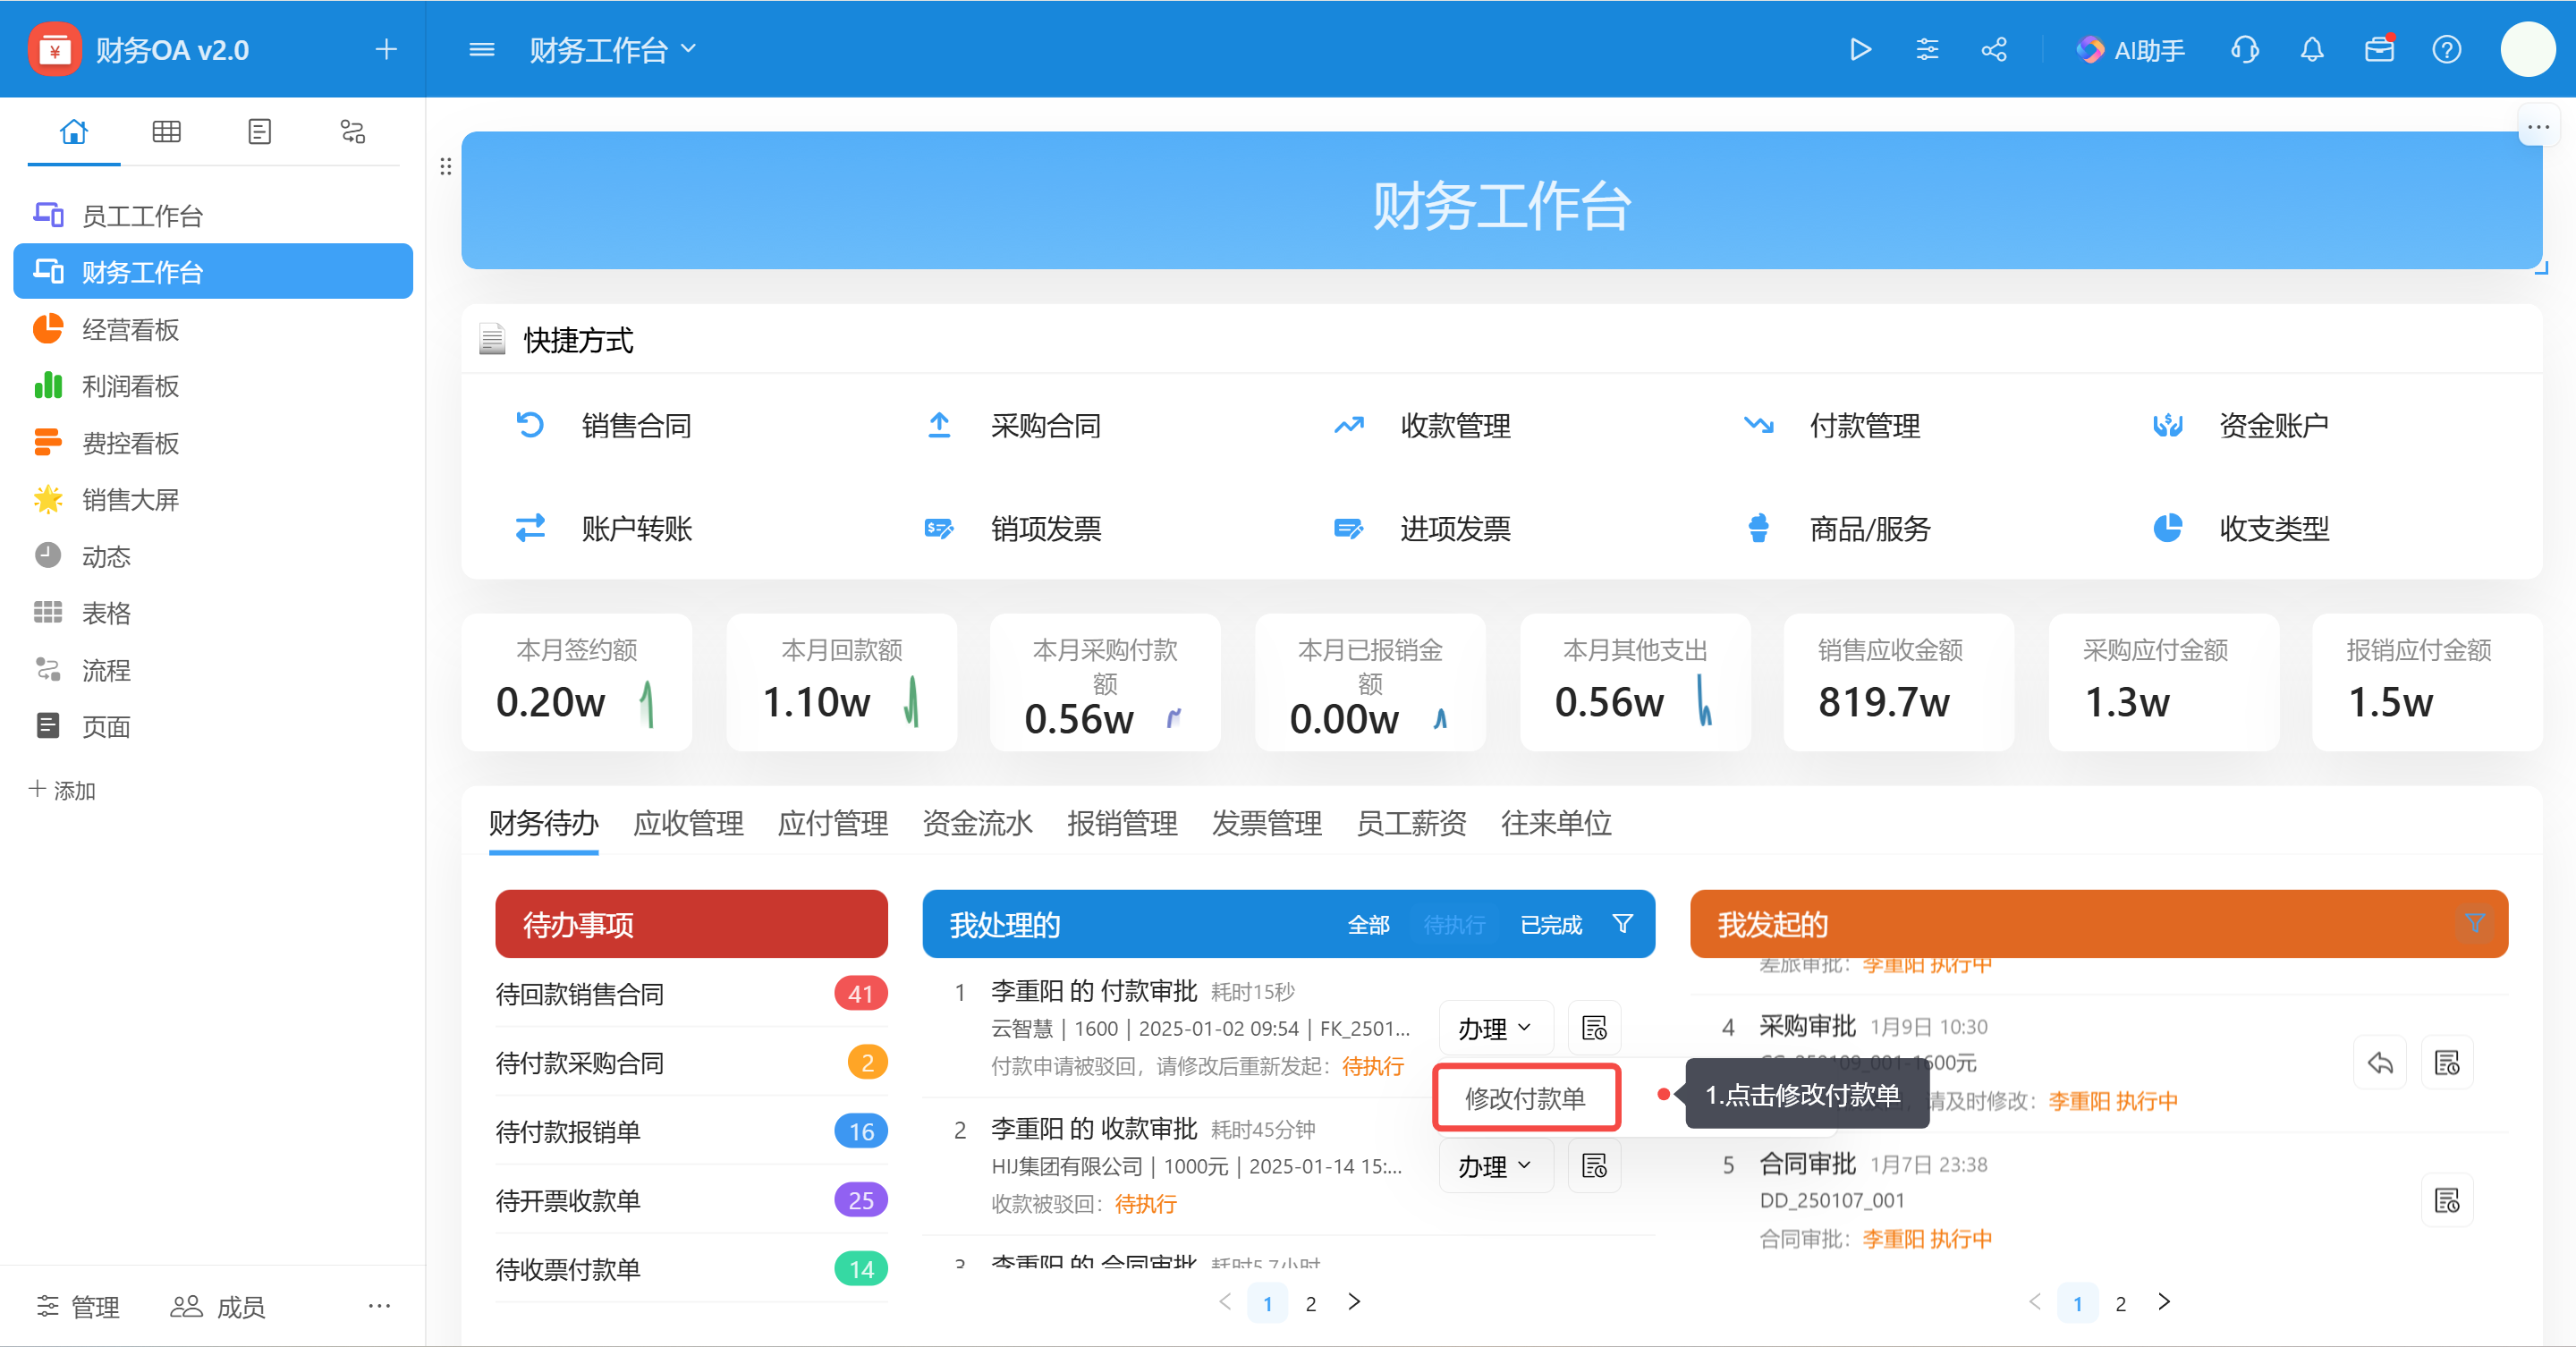Open the notifications bell icon
Viewport: 2576px width, 1347px height.
(x=2312, y=49)
